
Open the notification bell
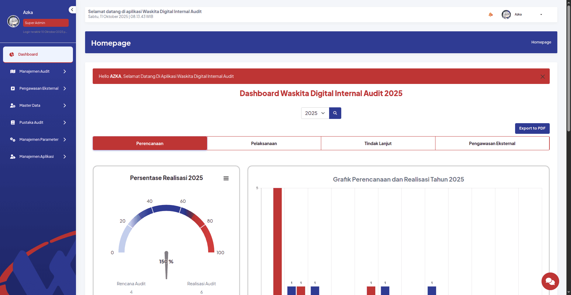[490, 14]
